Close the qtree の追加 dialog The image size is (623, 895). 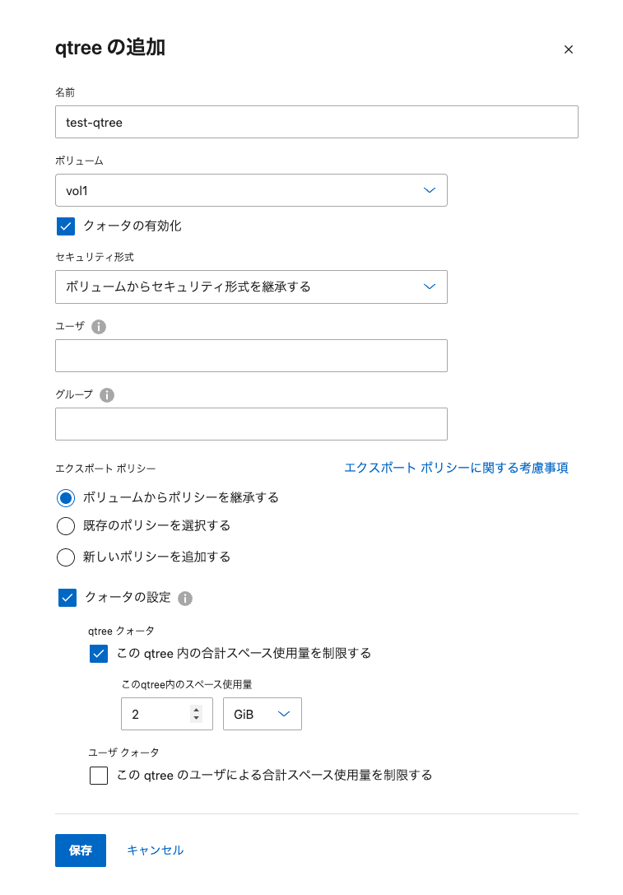pos(568,49)
